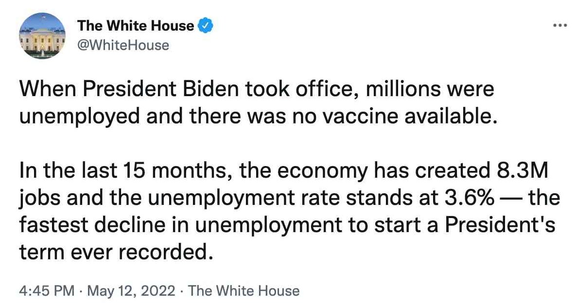Click The White House display name
This screenshot has width=575, height=303.
click(x=136, y=26)
